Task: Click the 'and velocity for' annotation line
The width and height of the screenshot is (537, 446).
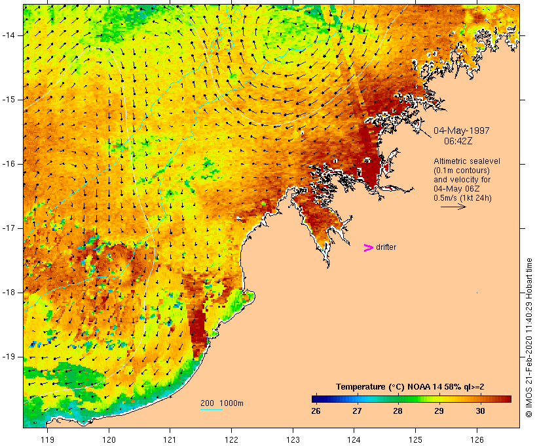Action: click(462, 180)
